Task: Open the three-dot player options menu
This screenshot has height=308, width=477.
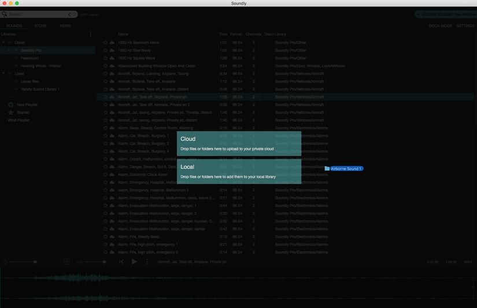Action: (147, 262)
